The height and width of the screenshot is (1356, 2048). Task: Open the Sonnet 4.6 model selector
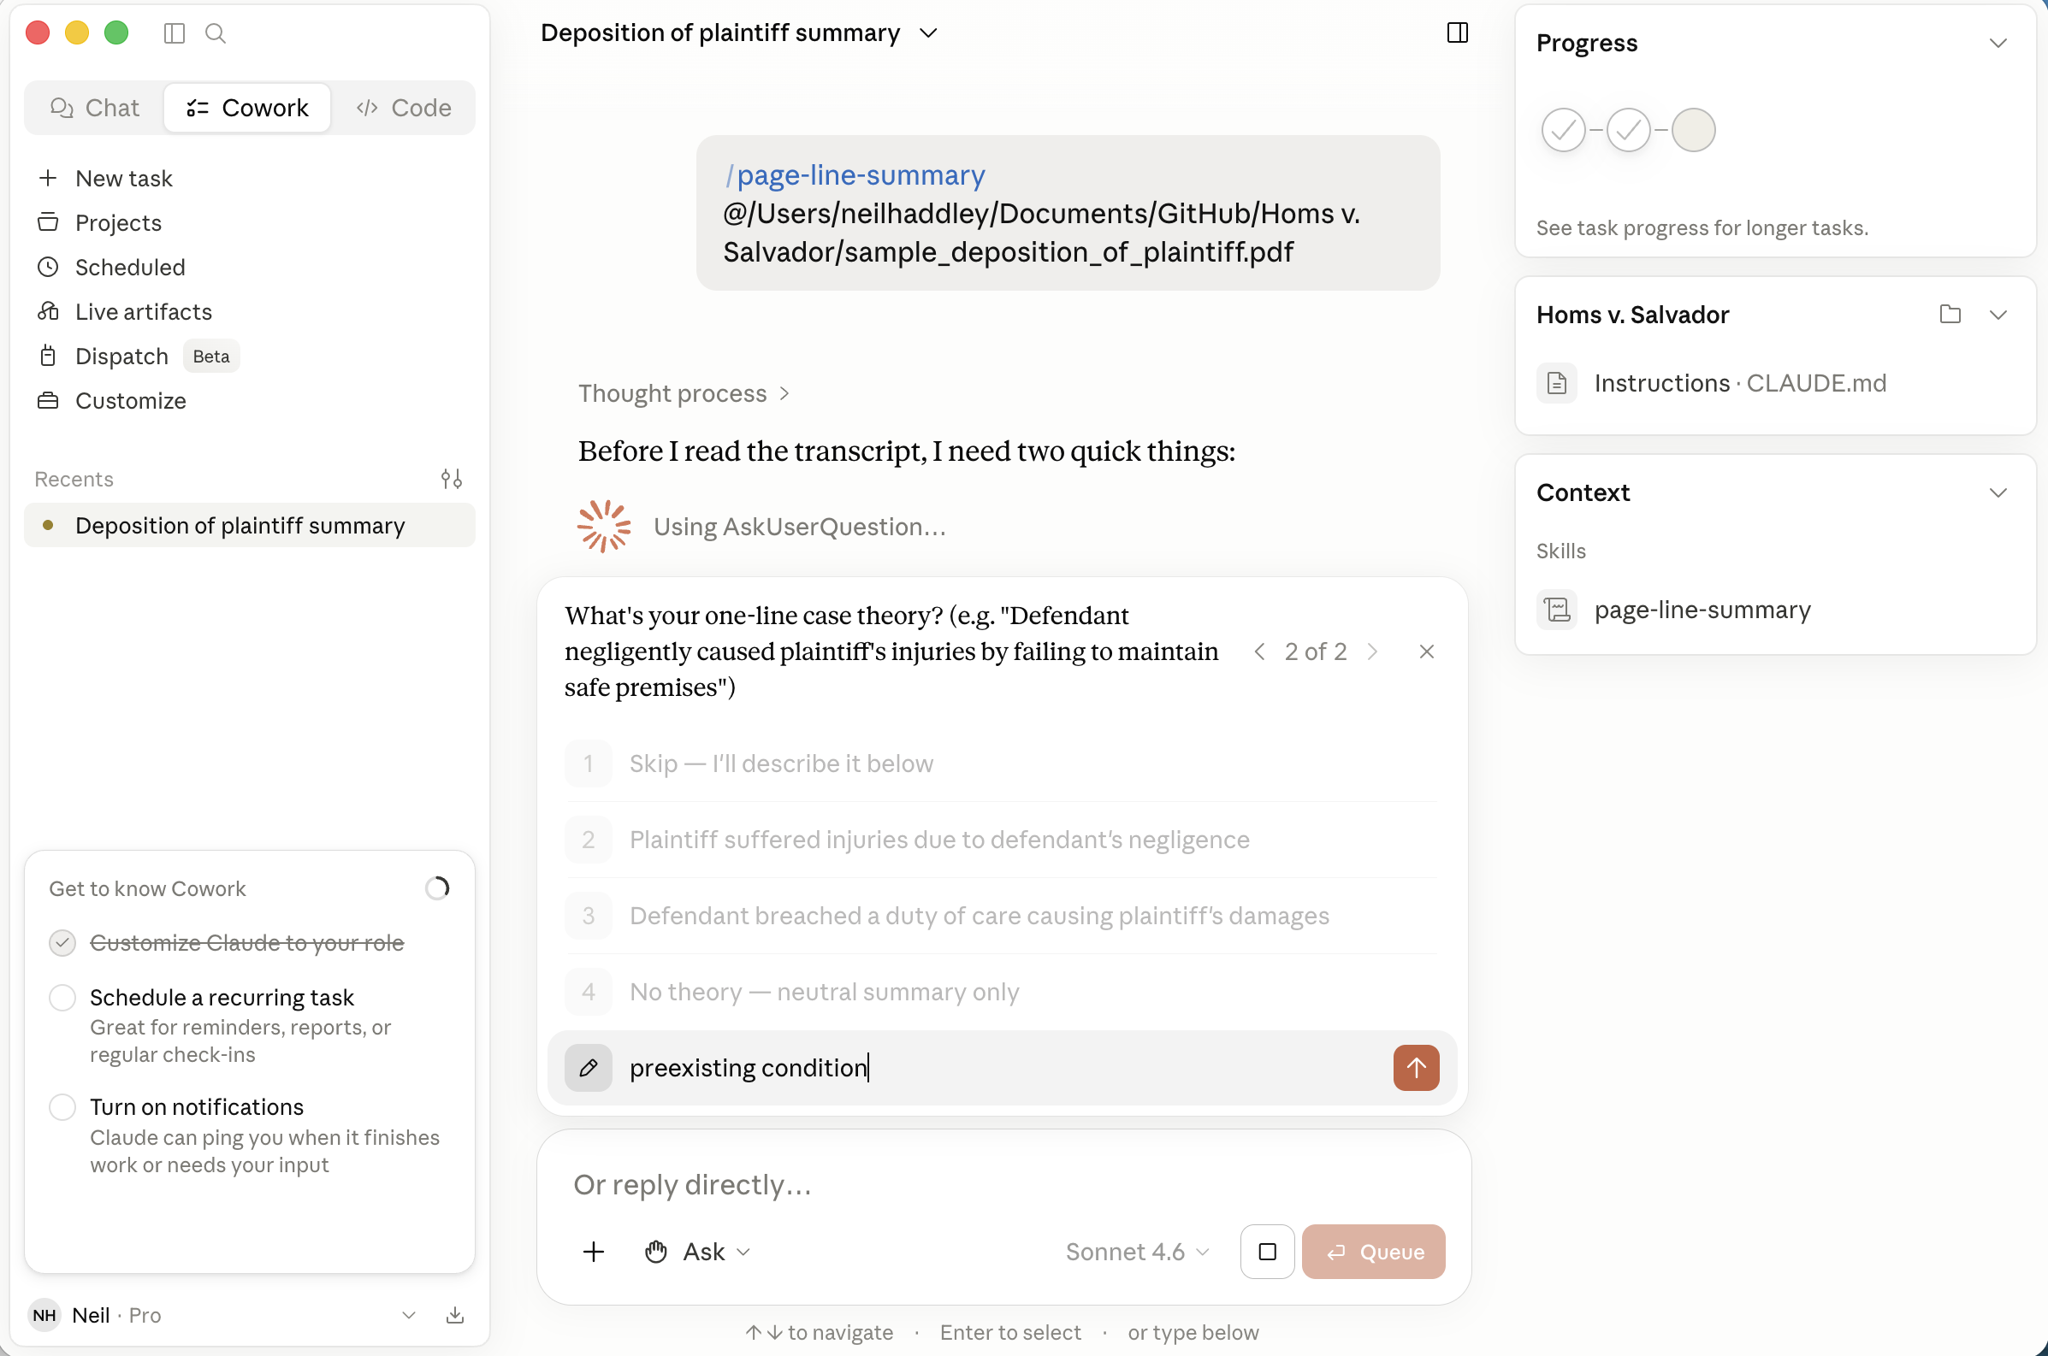[1137, 1252]
